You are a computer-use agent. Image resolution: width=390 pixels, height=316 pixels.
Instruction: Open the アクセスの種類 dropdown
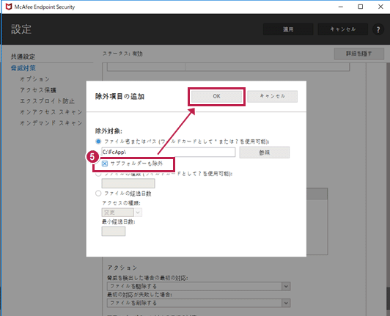pos(122,213)
